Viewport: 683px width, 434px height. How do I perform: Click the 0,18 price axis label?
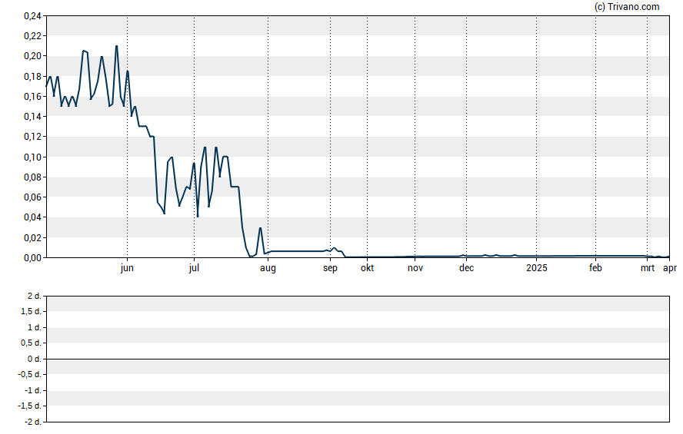pos(32,77)
